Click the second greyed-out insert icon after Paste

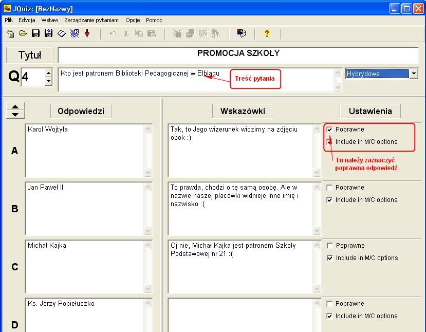click(x=190, y=33)
